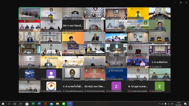Open taskbar search magnifier
This screenshot has width=189, height=106.
pos(9,104)
